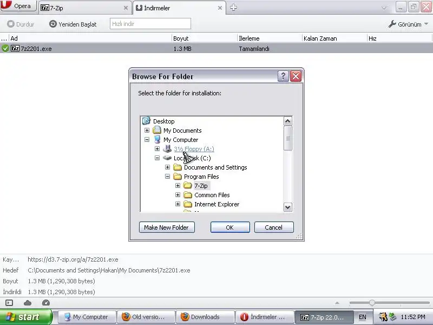Click the Opera zoom slider handle
Image resolution: width=433 pixels, height=325 pixels.
372,303
